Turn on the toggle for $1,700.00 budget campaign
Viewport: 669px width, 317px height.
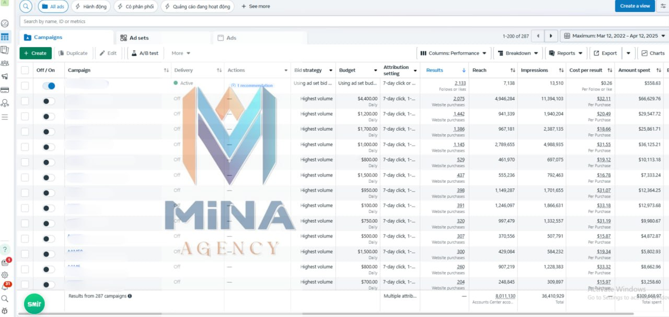click(x=49, y=132)
